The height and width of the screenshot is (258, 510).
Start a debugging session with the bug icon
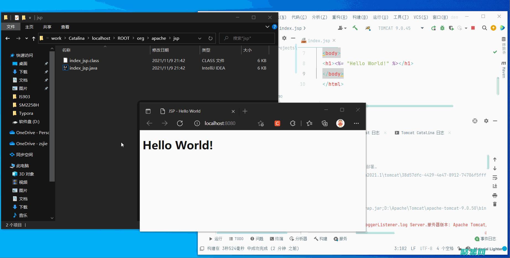(x=442, y=28)
